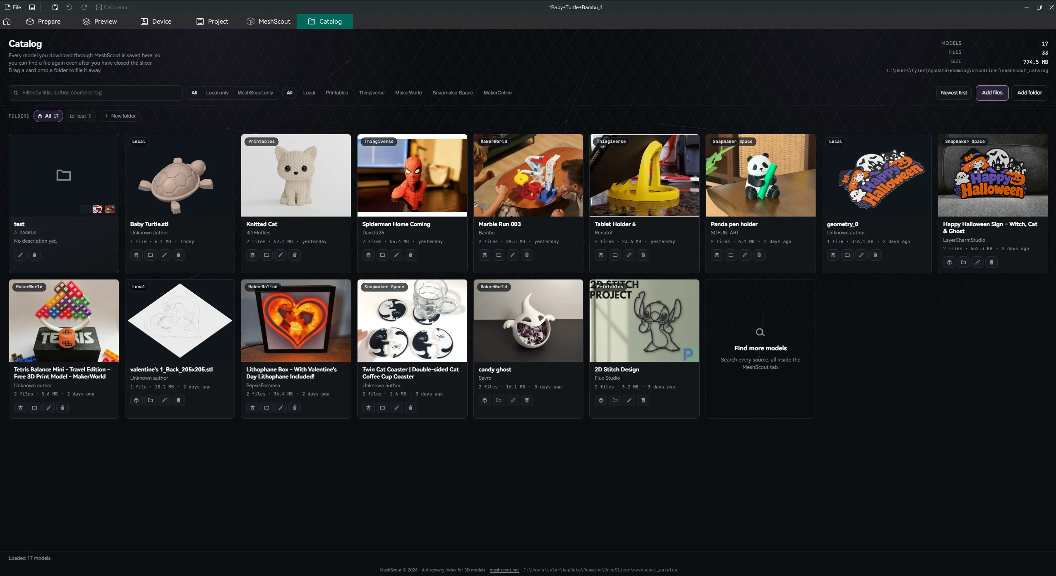The image size is (1056, 576).
Task: Switch to the Preview tab
Action: coord(100,22)
